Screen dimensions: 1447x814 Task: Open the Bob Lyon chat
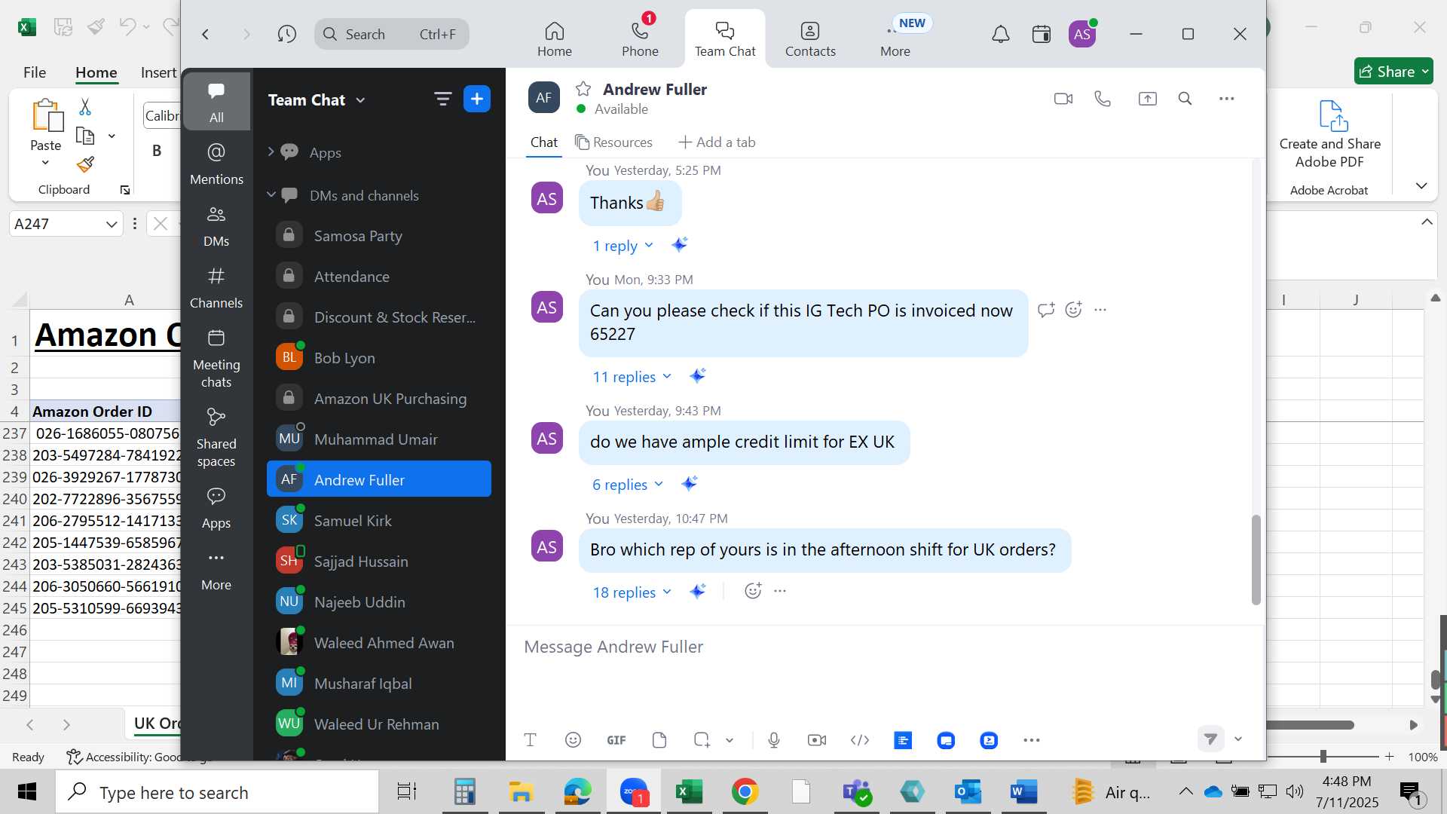coord(379,358)
